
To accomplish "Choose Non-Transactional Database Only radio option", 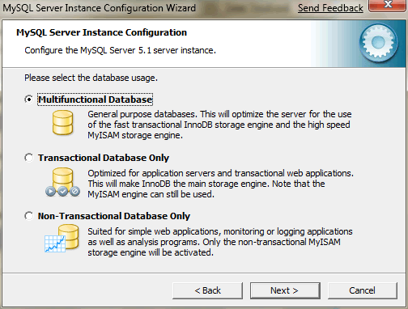I will pyautogui.click(x=28, y=216).
